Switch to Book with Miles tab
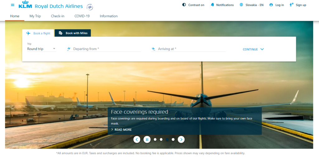 pyautogui.click(x=73, y=33)
